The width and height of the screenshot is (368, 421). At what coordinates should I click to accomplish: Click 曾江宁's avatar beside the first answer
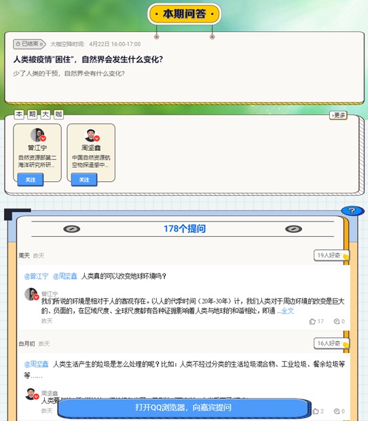tap(31, 294)
